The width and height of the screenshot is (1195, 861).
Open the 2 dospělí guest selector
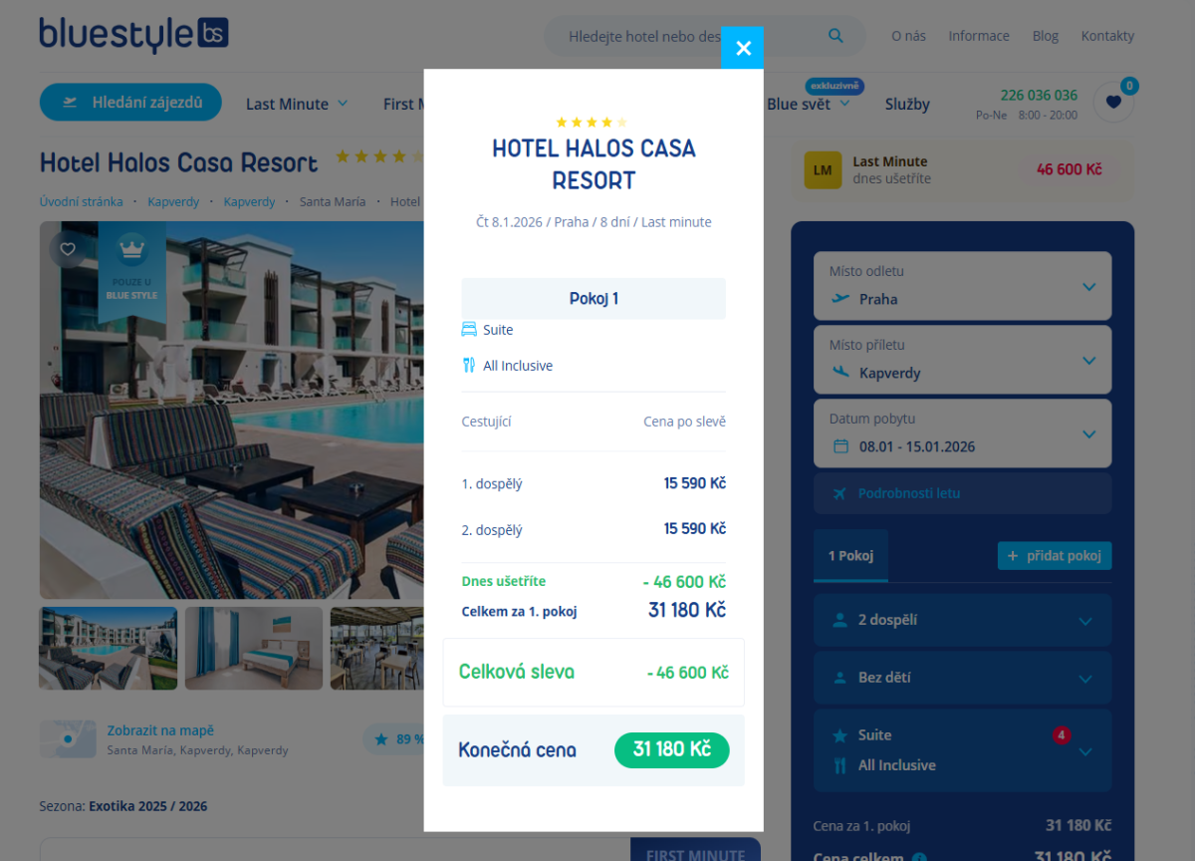tap(962, 620)
